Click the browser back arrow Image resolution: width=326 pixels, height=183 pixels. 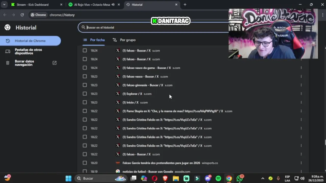tap(5, 15)
